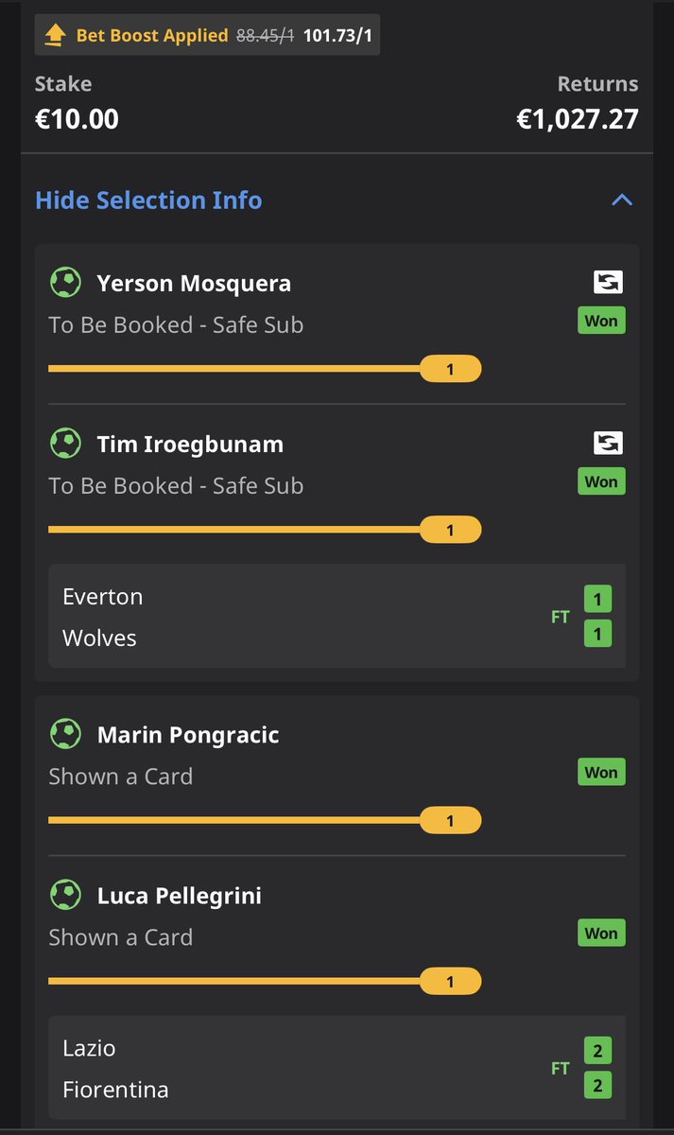Click the Bet Boost arrow icon
Image resolution: width=674 pixels, height=1135 pixels.
click(56, 35)
